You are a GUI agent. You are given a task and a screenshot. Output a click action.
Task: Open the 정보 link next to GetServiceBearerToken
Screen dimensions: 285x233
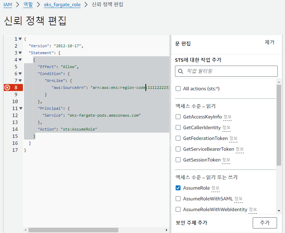[x=240, y=149]
